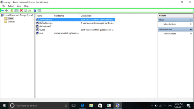Image resolution: width=194 pixels, height=109 pixels.
Task: Open the Action menu
Action: coord(11,6)
